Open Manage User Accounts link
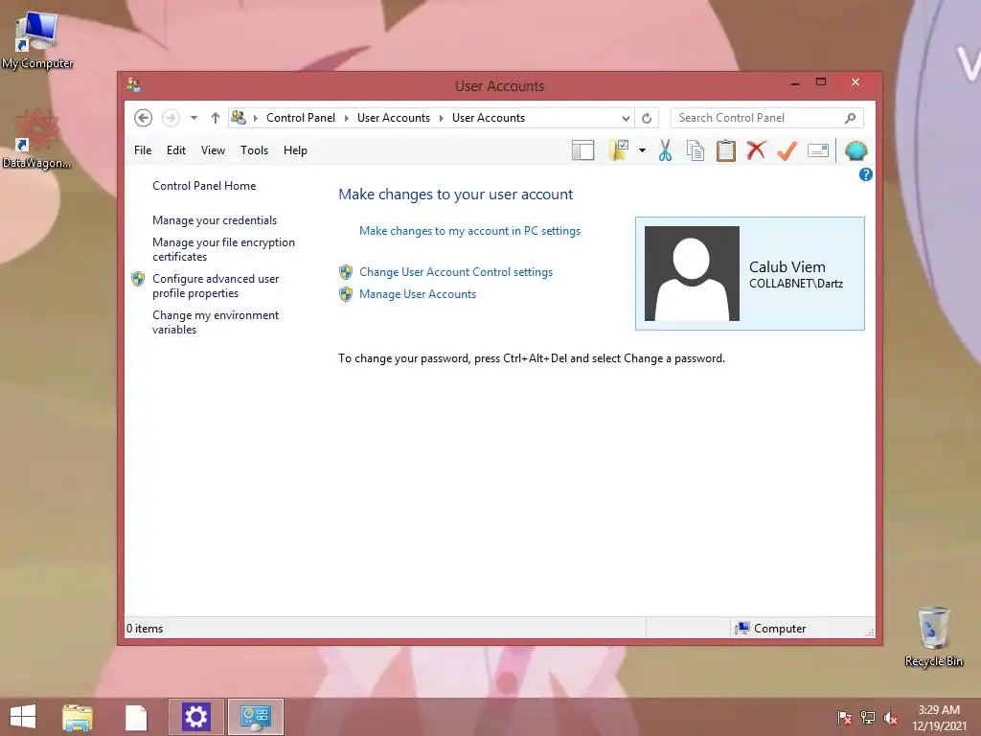 click(x=418, y=294)
